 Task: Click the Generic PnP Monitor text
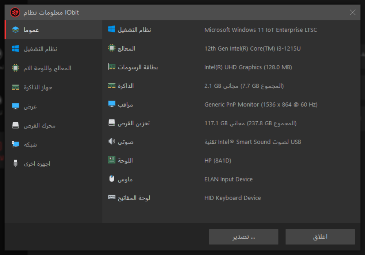pos(261,105)
